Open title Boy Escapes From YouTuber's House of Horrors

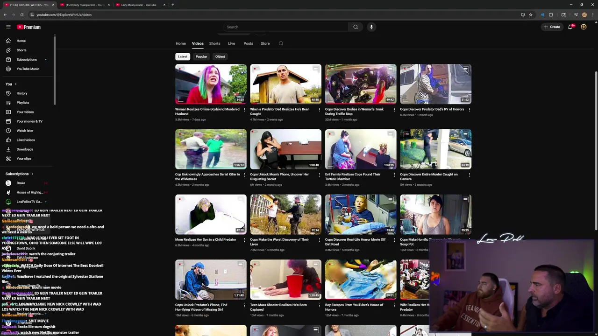(x=354, y=307)
